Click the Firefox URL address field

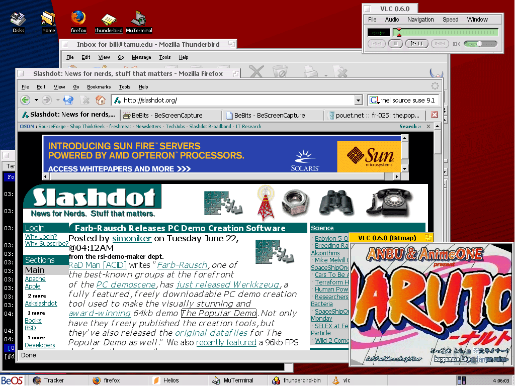tap(237, 100)
